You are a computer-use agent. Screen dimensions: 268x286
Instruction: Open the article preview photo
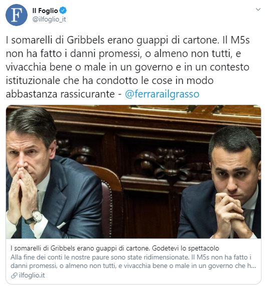[x=134, y=172]
